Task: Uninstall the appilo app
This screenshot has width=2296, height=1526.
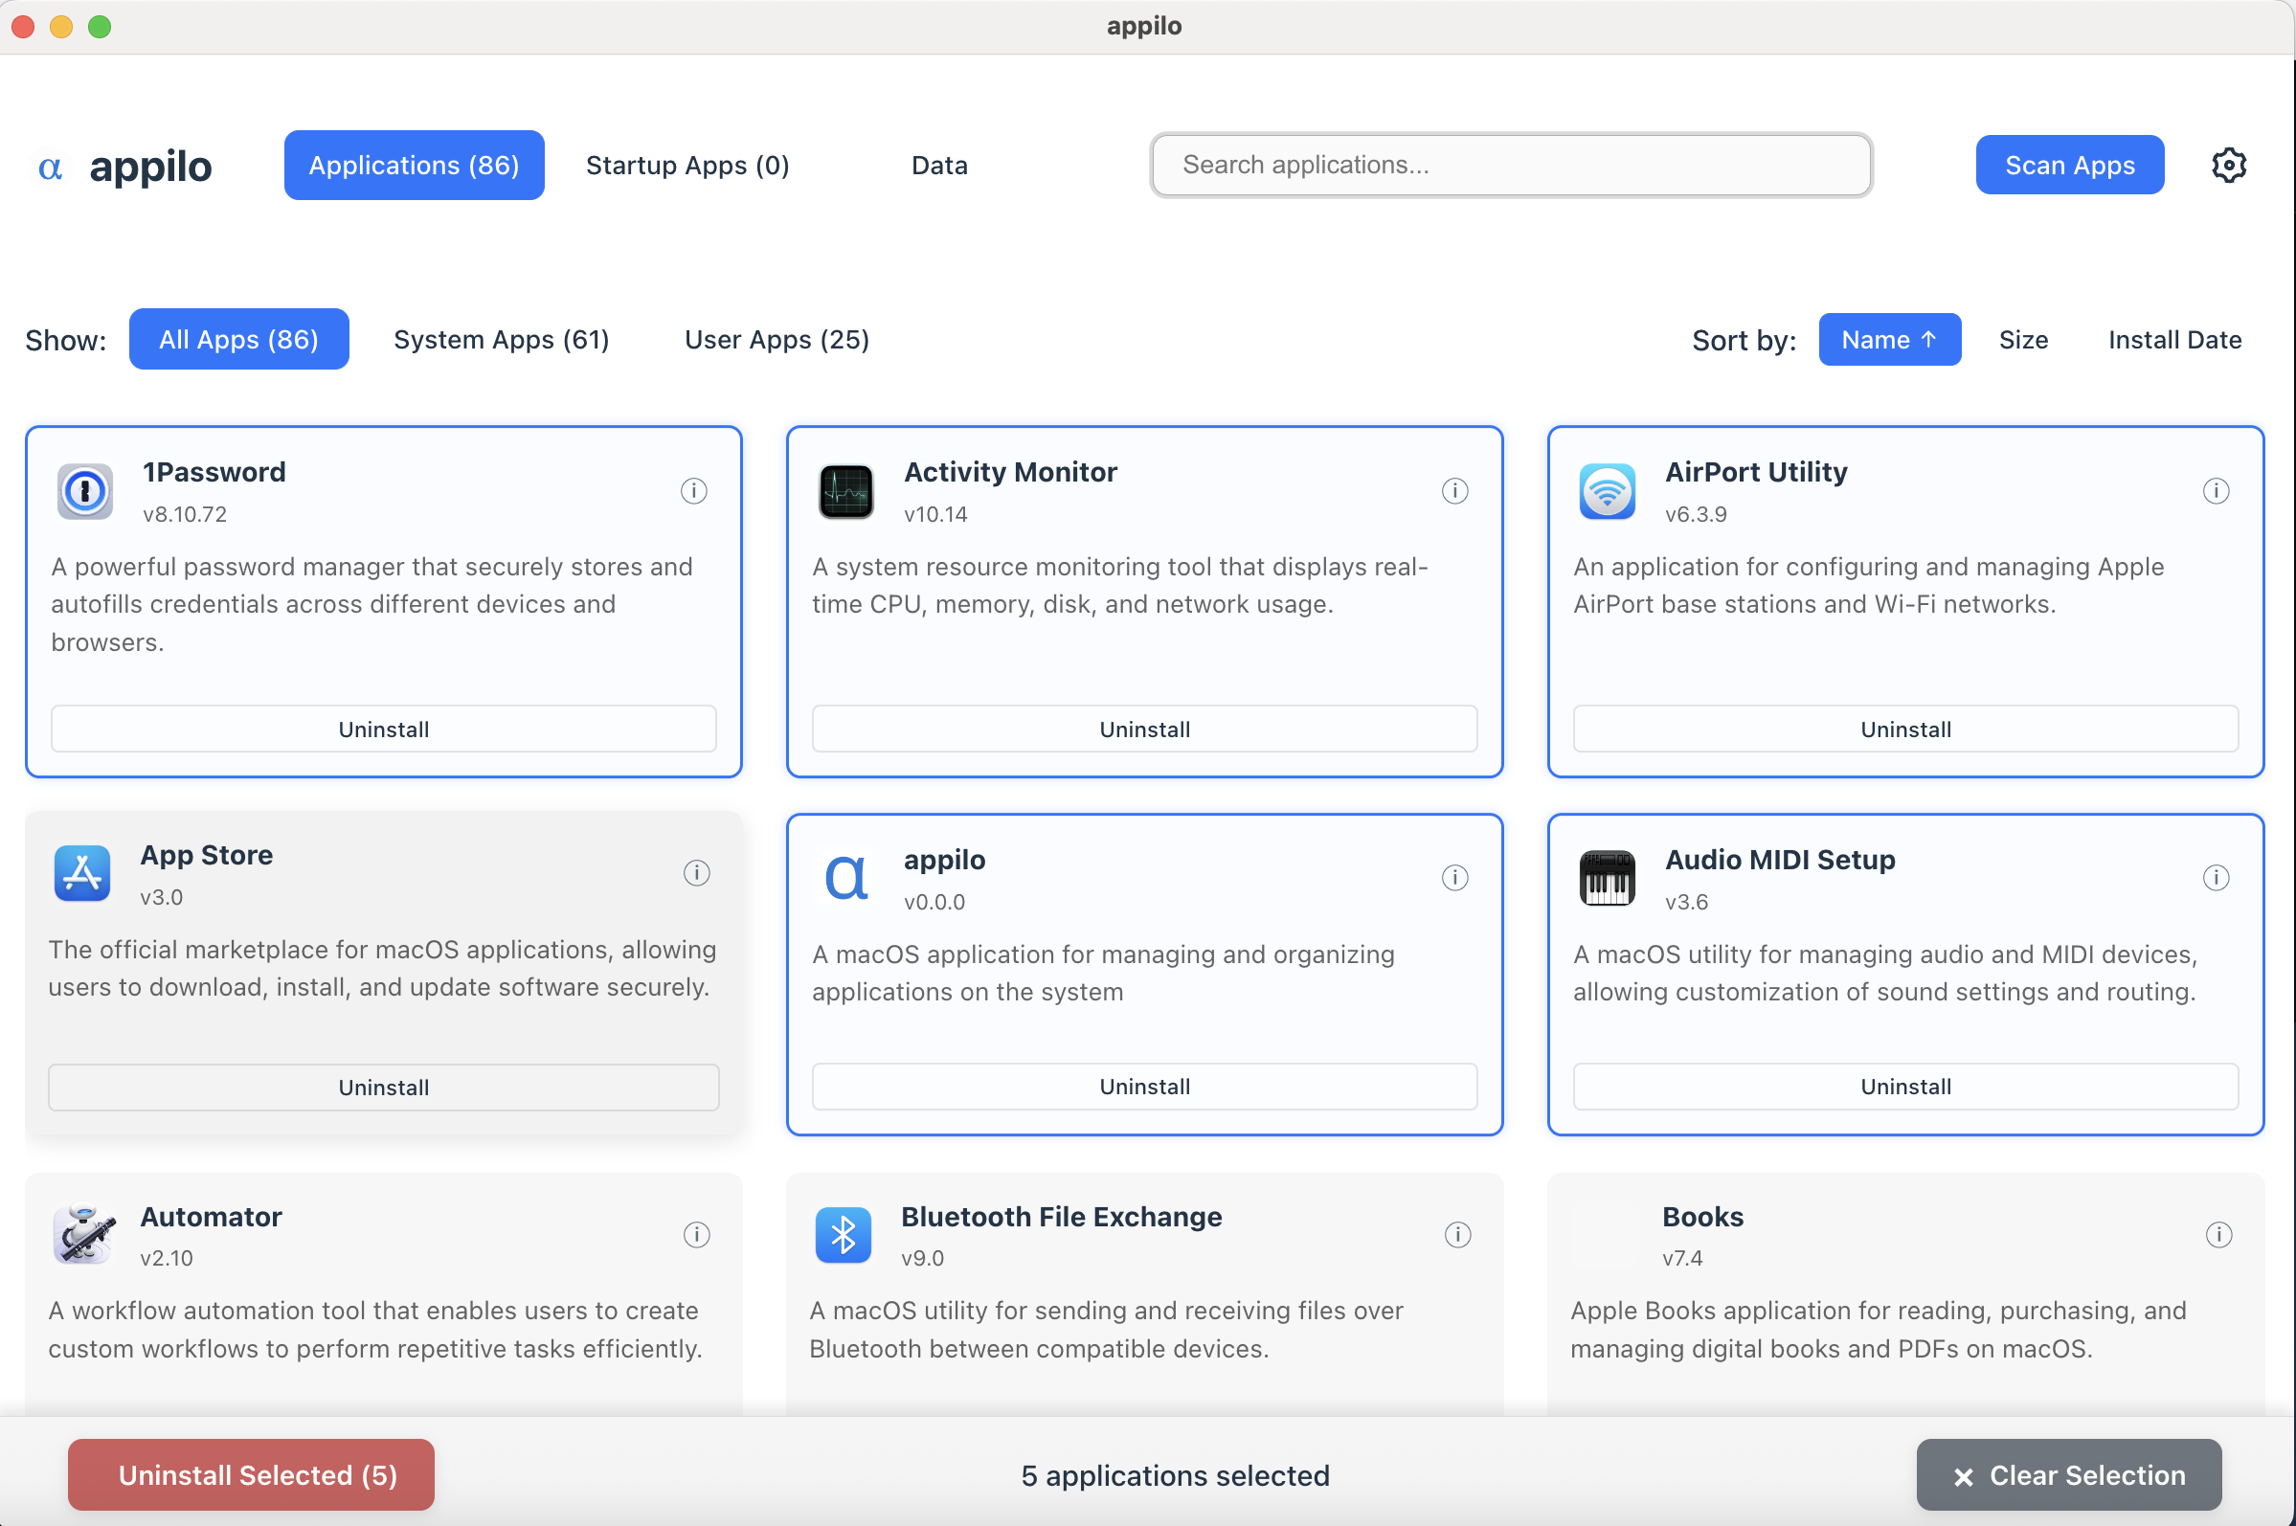Action: coord(1144,1087)
